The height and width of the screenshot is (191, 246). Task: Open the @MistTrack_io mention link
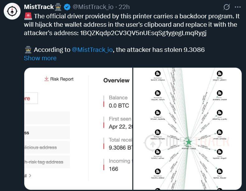(92, 50)
